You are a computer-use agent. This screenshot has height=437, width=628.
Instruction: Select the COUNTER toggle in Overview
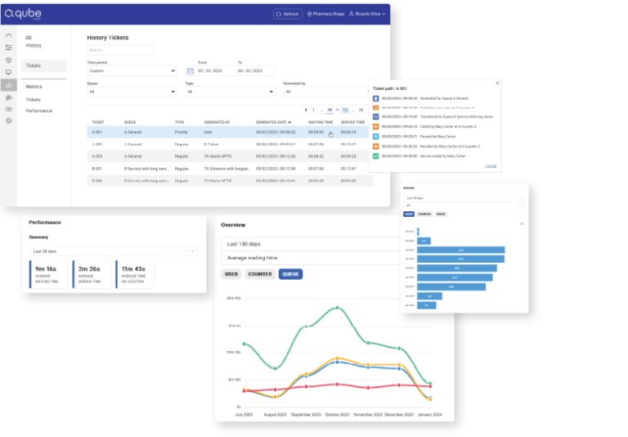[259, 274]
